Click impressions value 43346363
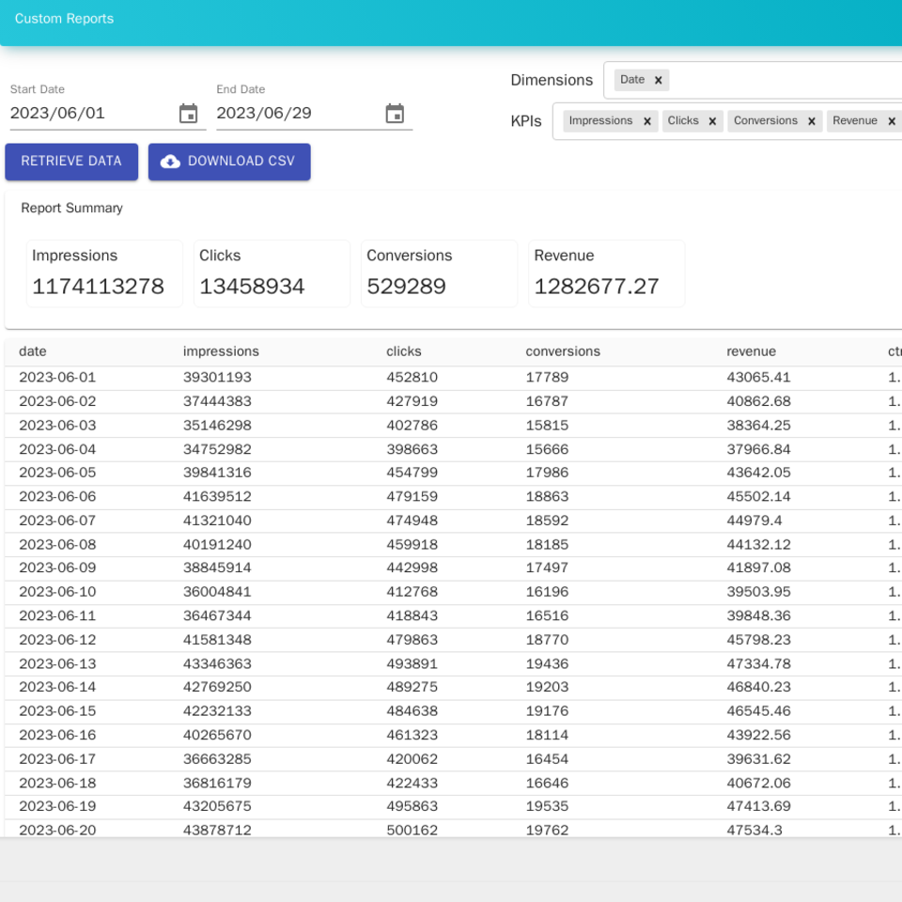 [217, 664]
